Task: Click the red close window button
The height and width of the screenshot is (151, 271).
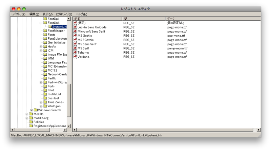Action: click(x=14, y=9)
